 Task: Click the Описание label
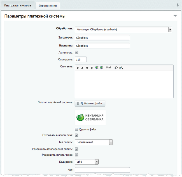click(x=67, y=66)
